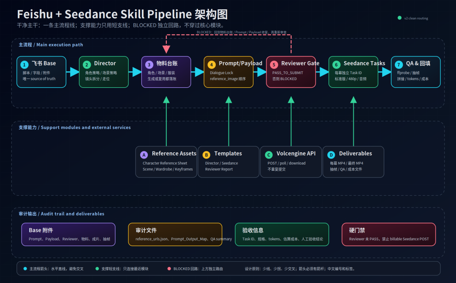Click the 唯一 source of truth line
Screen dimensions: 456x283
coord(39,79)
